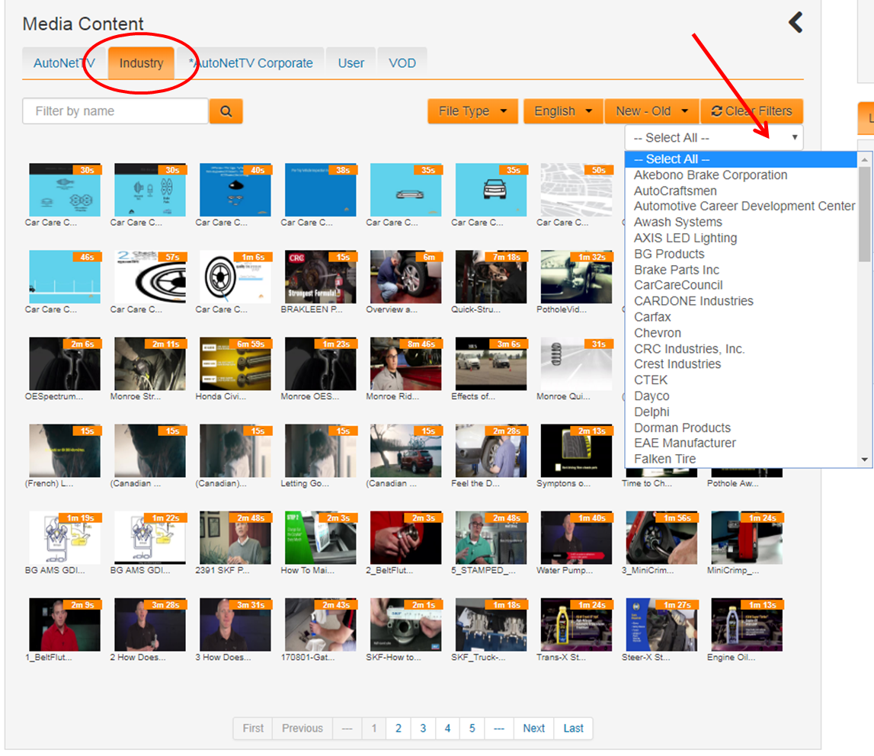
Task: Open the Letting Go... video thumbnail
Action: click(321, 451)
